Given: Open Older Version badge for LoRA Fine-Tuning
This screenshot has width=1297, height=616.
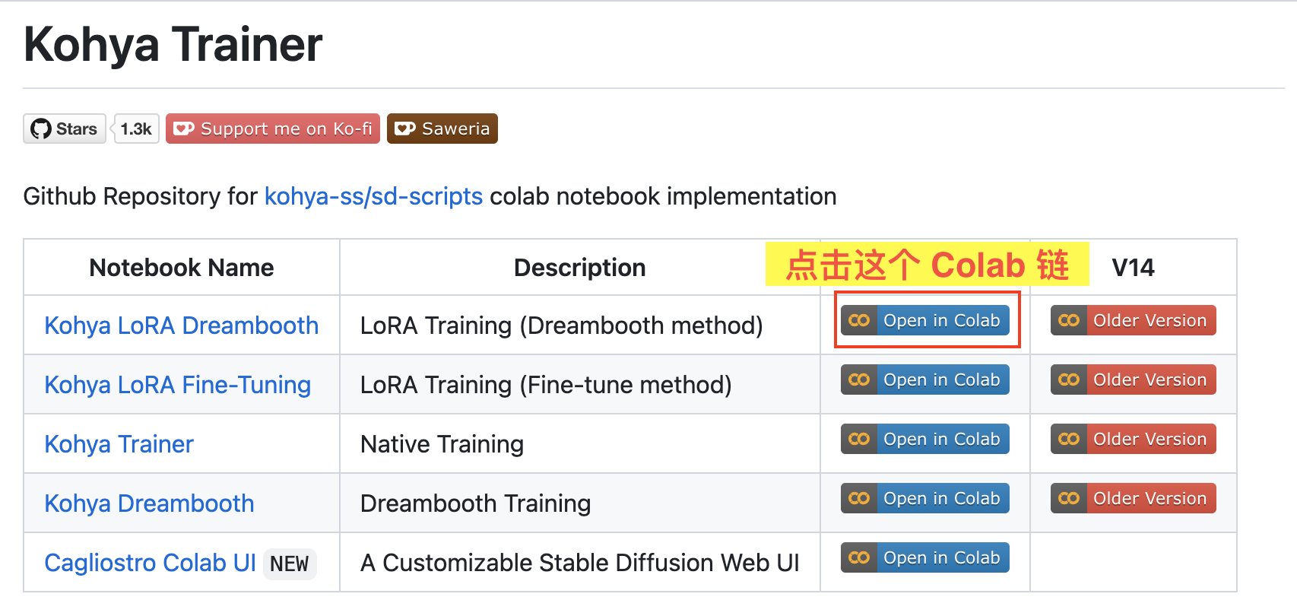Looking at the screenshot, I should [1134, 379].
